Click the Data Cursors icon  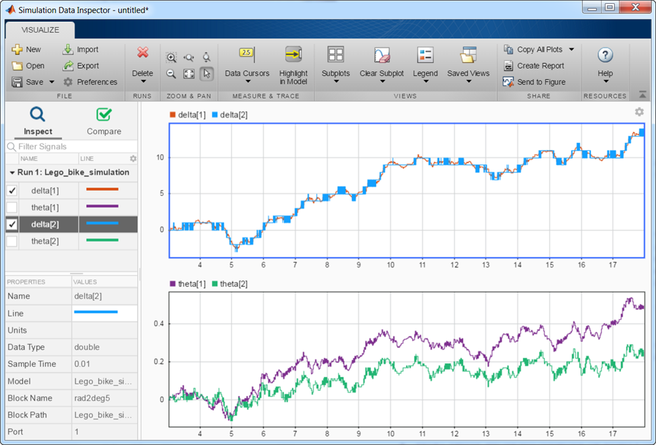tap(247, 54)
